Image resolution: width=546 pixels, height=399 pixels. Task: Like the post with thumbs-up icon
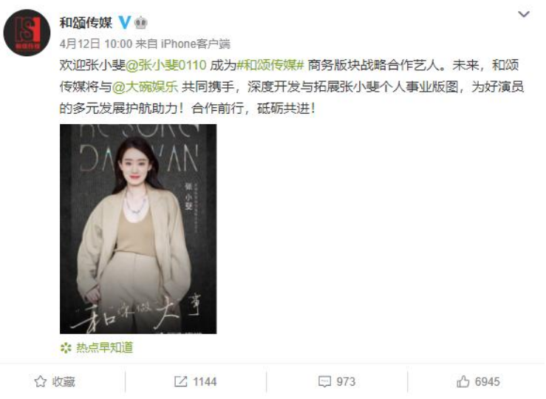[x=463, y=381]
